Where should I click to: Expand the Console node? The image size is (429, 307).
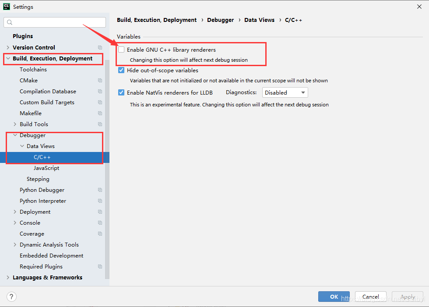[x=15, y=223]
